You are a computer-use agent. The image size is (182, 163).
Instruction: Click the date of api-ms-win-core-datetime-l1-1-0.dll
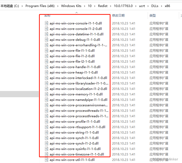point(123,34)
